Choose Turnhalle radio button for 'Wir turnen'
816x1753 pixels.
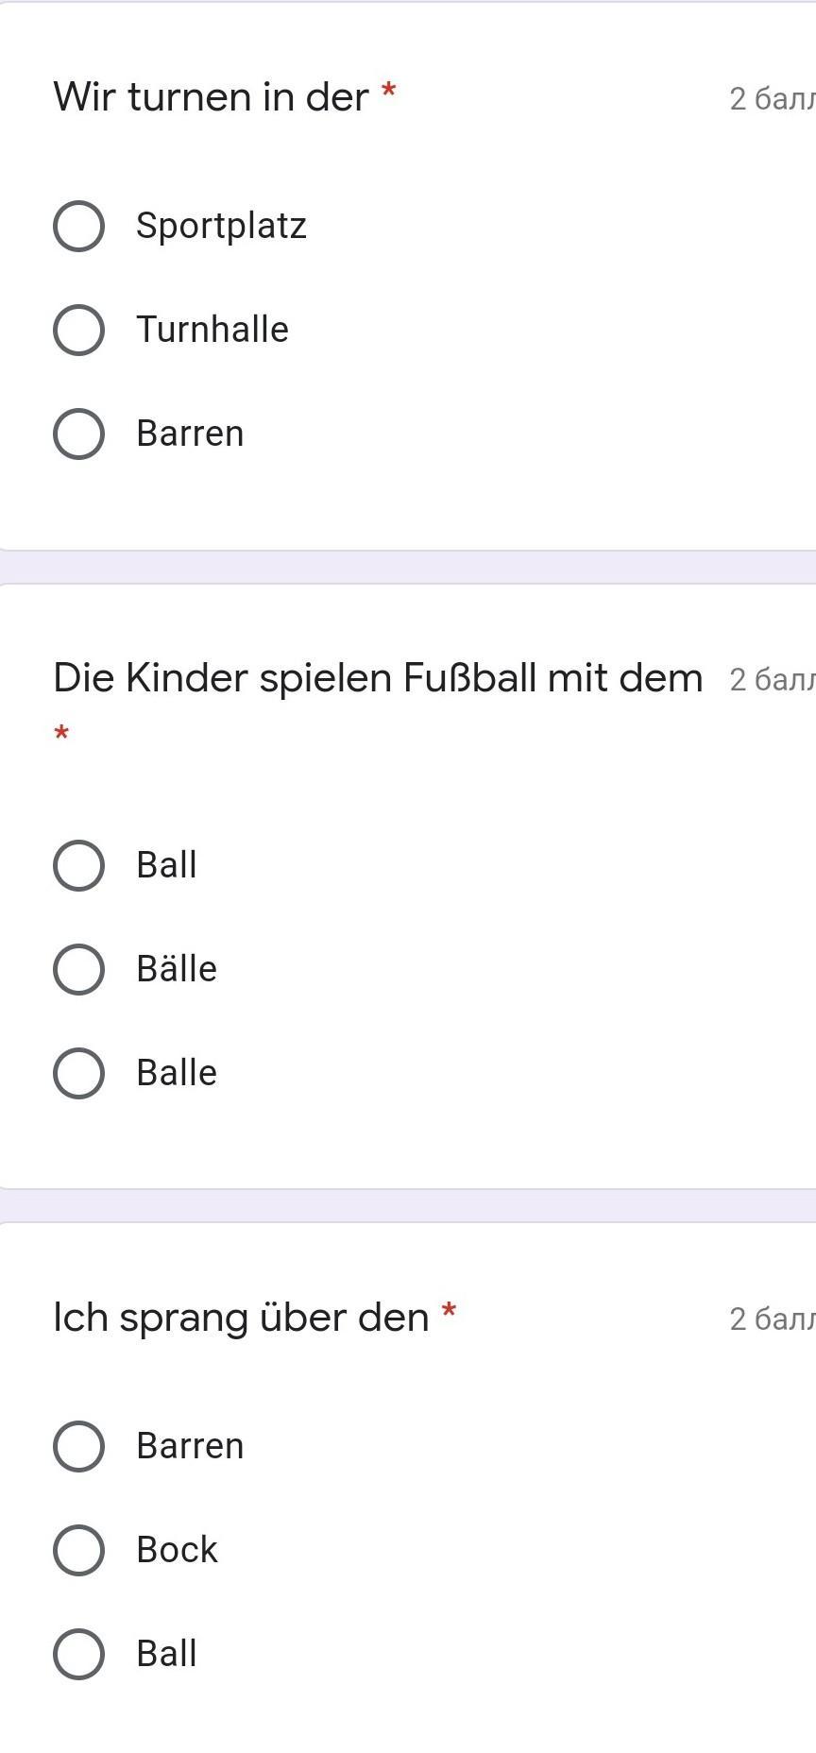[78, 330]
